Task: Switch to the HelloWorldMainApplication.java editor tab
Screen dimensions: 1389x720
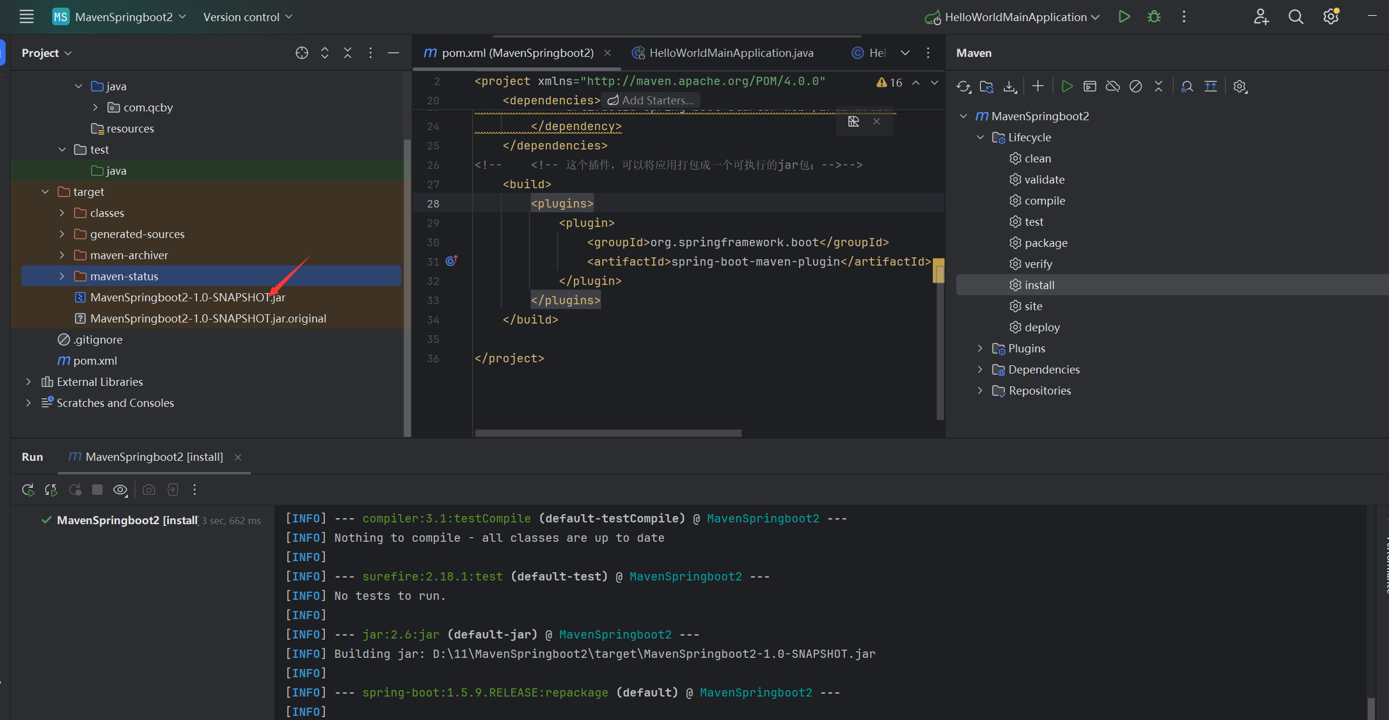Action: click(731, 53)
